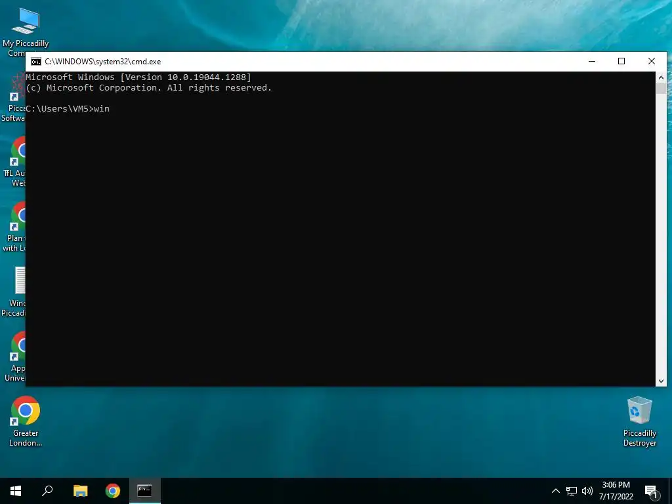Click the console scrollbar down arrow
This screenshot has width=672, height=504.
661,381
